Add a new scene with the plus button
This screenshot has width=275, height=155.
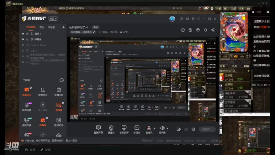click(64, 27)
